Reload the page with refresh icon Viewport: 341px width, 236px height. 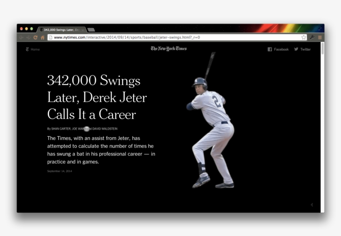[35, 37]
